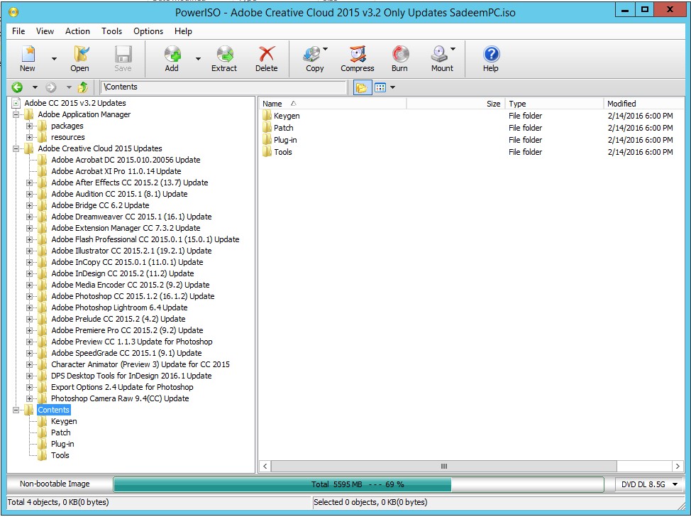Viewport: 691px width, 517px height.
Task: Select Plug-in under Contents in tree
Action: click(62, 445)
